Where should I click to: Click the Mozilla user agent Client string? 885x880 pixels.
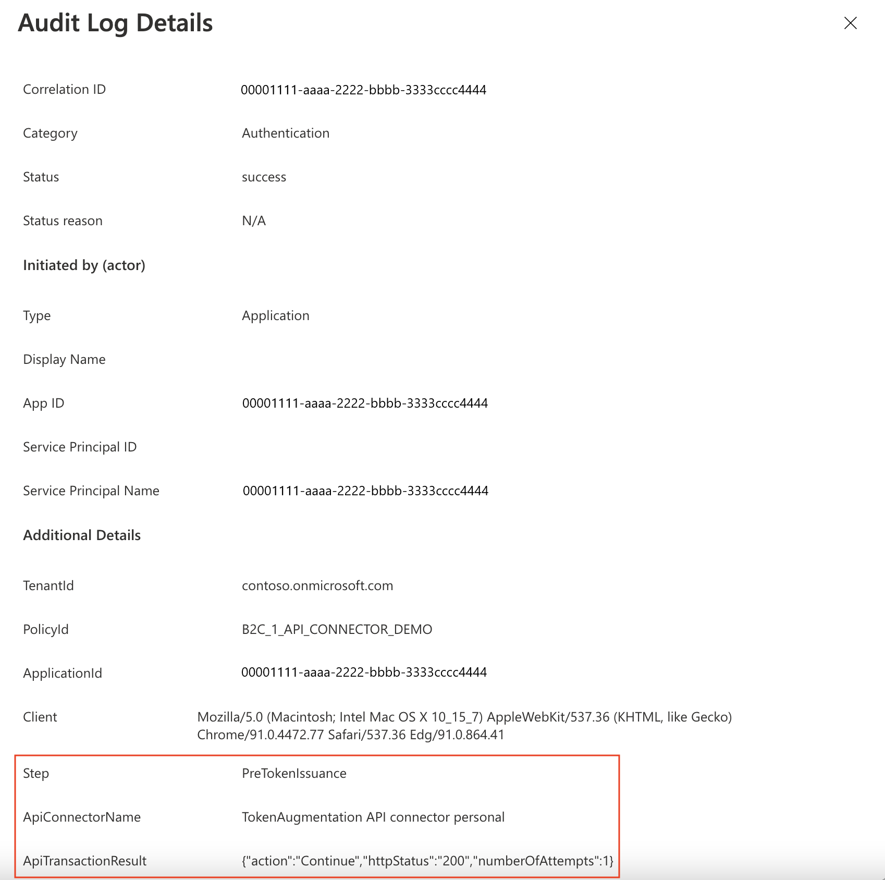pos(464,716)
